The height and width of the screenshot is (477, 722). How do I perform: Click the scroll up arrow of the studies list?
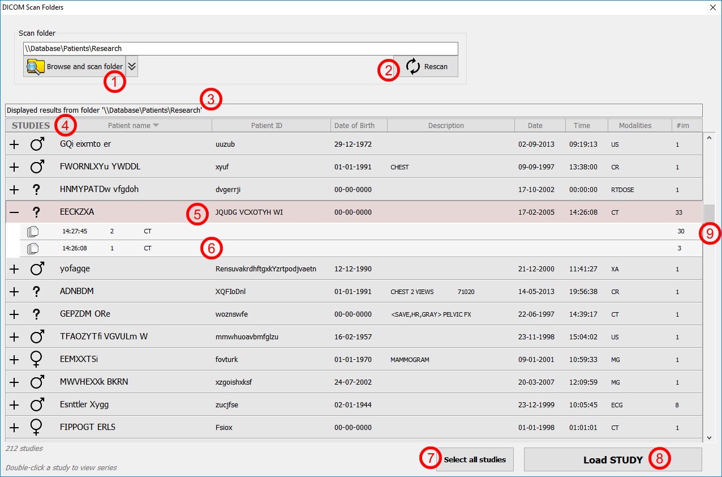pyautogui.click(x=710, y=138)
